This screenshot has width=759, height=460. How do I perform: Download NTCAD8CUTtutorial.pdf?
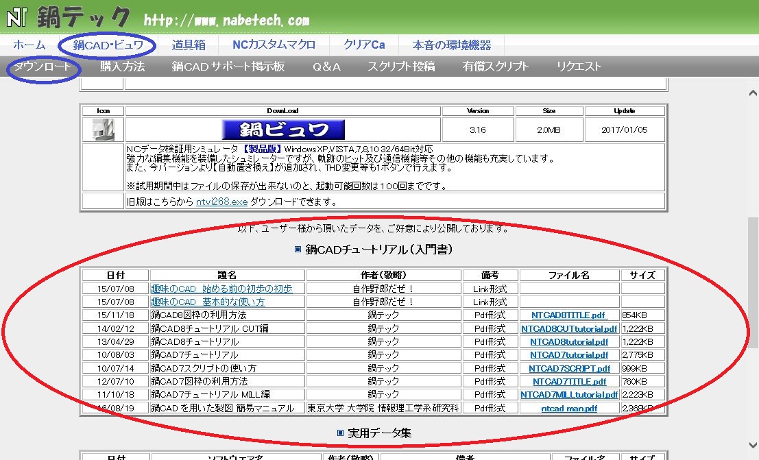569,329
